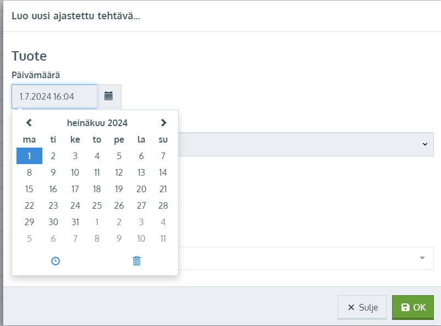441x326 pixels.
Task: Expand the upper dropdown behind calendar
Action: (425, 144)
